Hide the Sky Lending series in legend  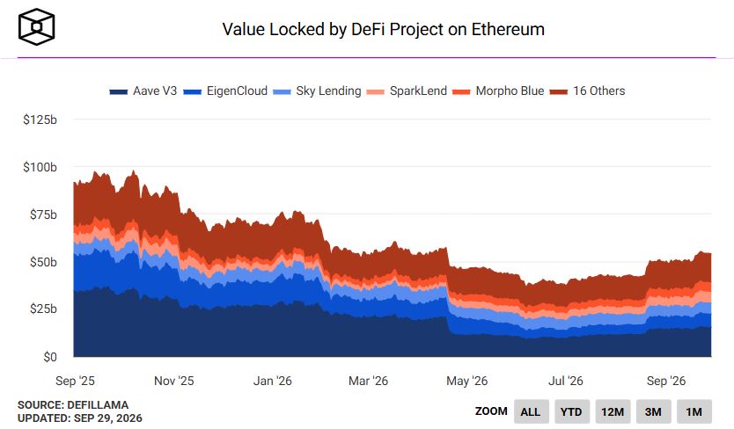(317, 91)
